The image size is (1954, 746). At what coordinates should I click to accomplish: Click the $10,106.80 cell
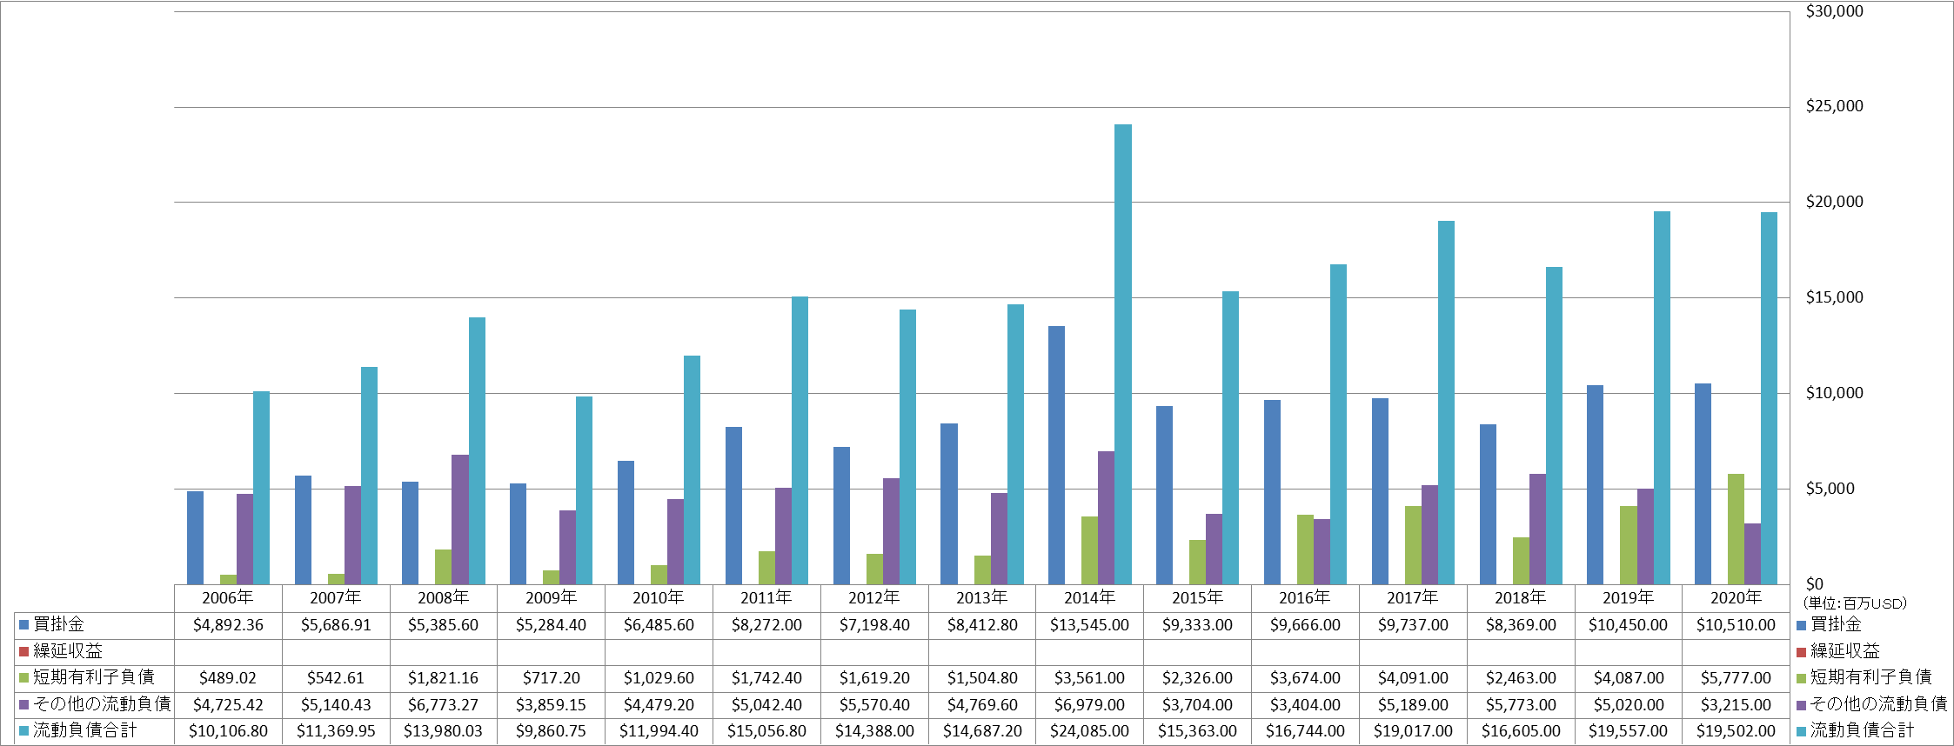[228, 731]
